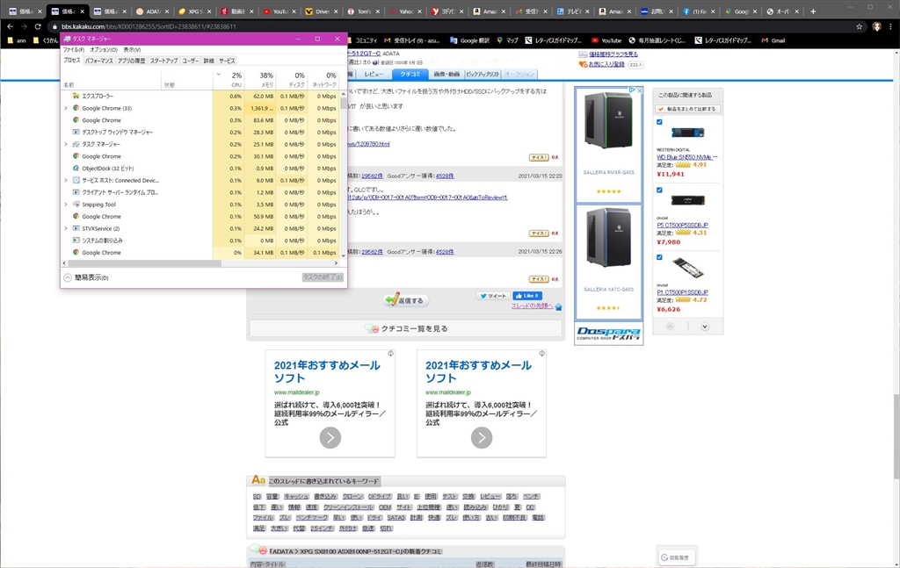Image resolution: width=900 pixels, height=568 pixels.
Task: Sort processes by メモリ column
Action: coord(260,80)
